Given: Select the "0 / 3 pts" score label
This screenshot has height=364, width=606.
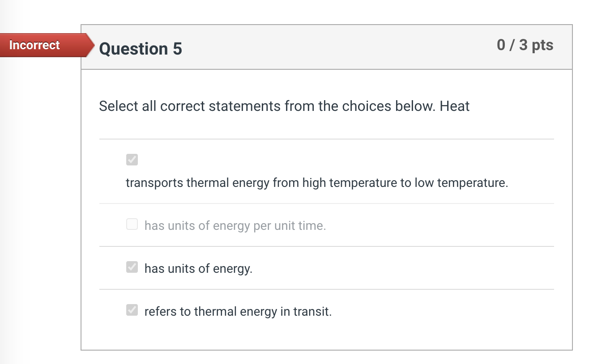Looking at the screenshot, I should click(x=525, y=45).
